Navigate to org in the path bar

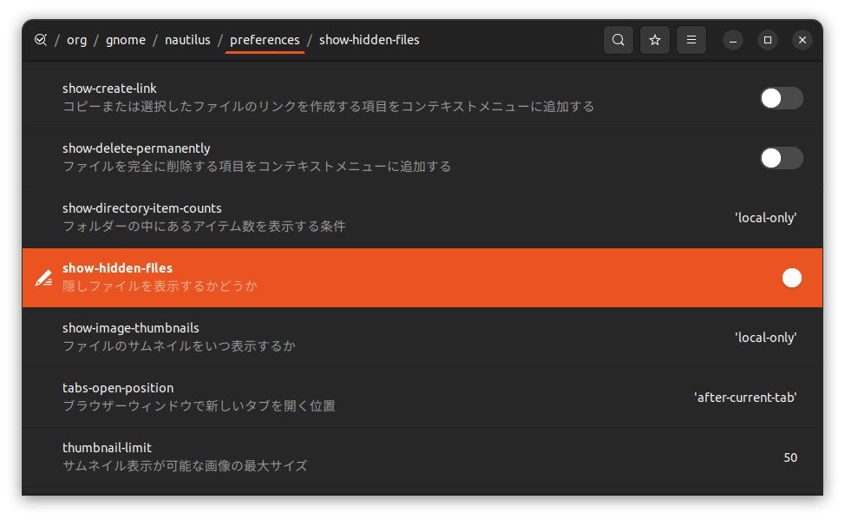pos(76,40)
